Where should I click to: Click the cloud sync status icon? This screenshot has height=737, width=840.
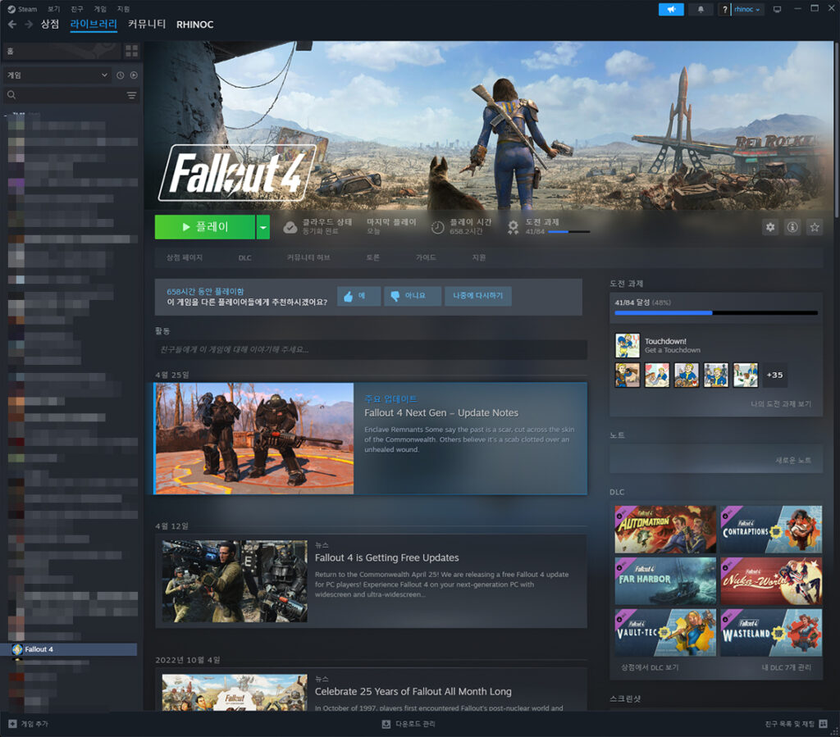290,227
